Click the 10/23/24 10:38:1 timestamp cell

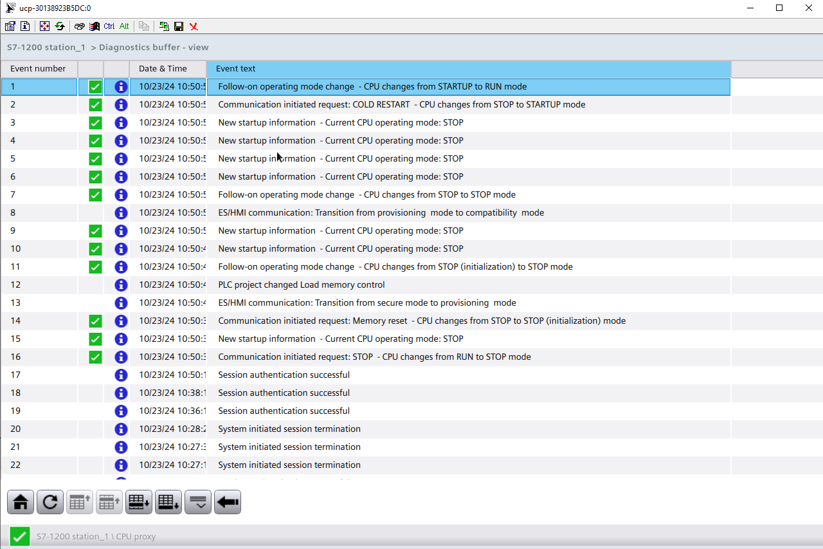(x=168, y=393)
